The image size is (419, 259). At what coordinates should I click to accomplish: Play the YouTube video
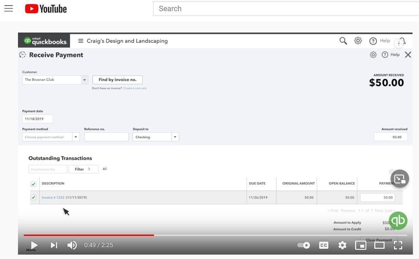tap(34, 245)
